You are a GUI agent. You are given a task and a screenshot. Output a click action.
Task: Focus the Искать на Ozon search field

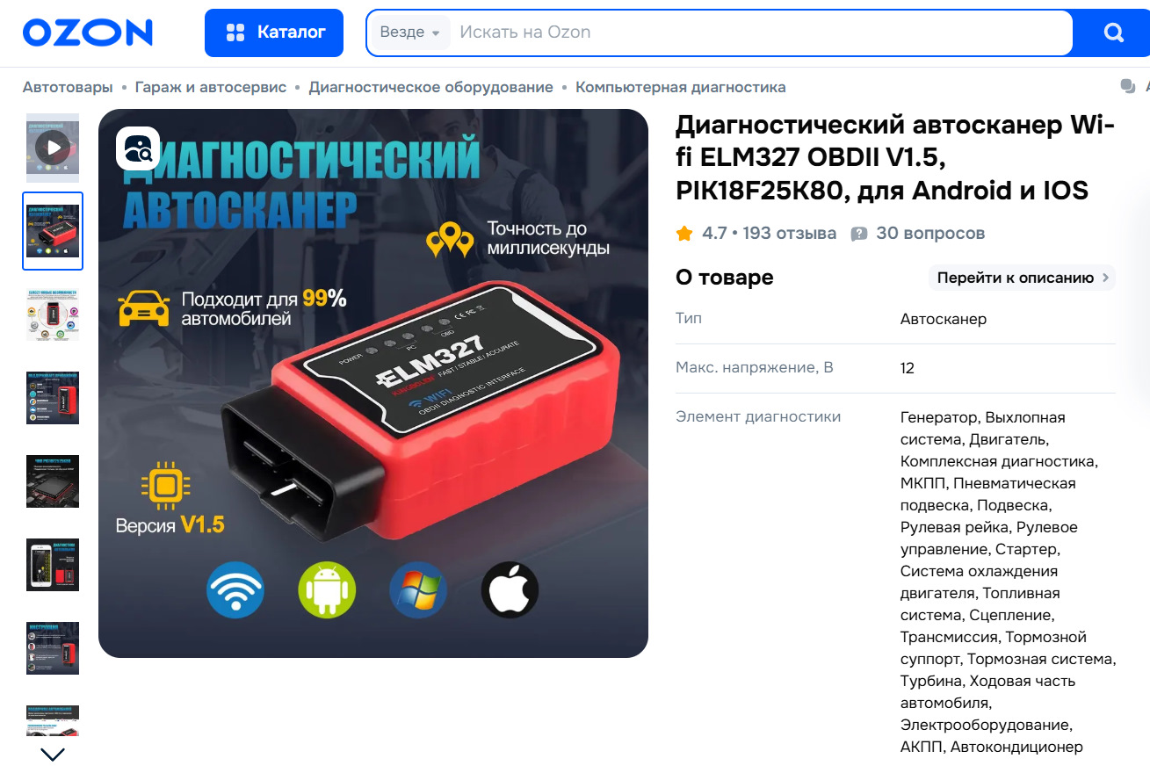(761, 33)
